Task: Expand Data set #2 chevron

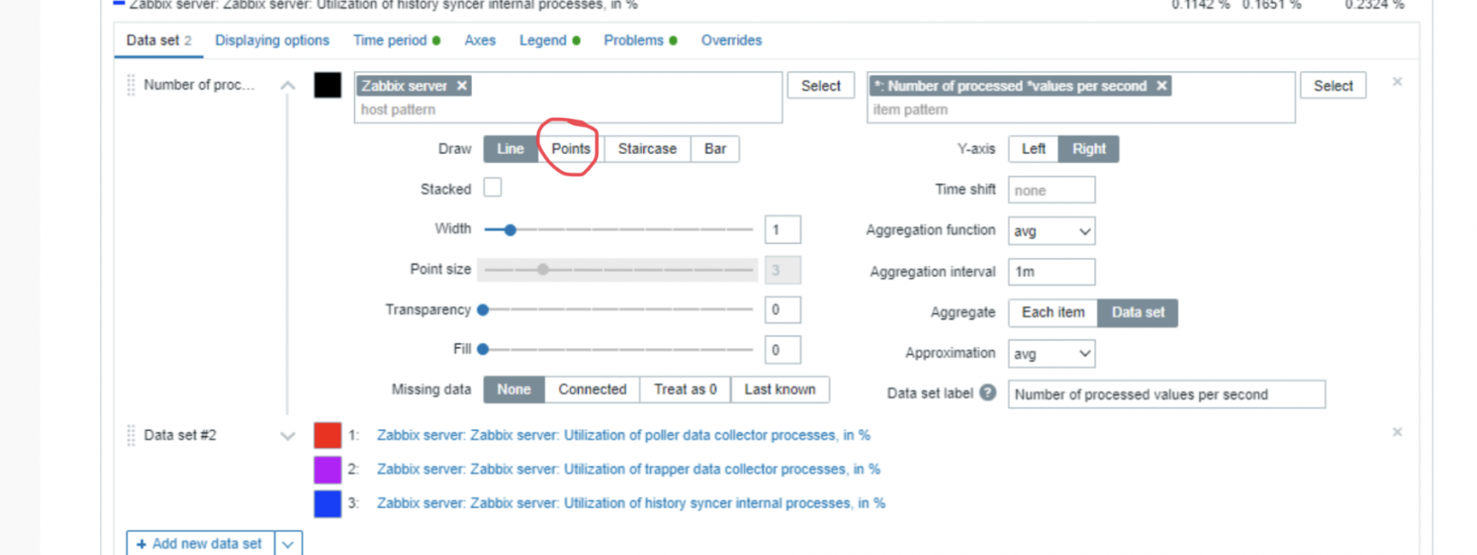Action: [x=287, y=436]
